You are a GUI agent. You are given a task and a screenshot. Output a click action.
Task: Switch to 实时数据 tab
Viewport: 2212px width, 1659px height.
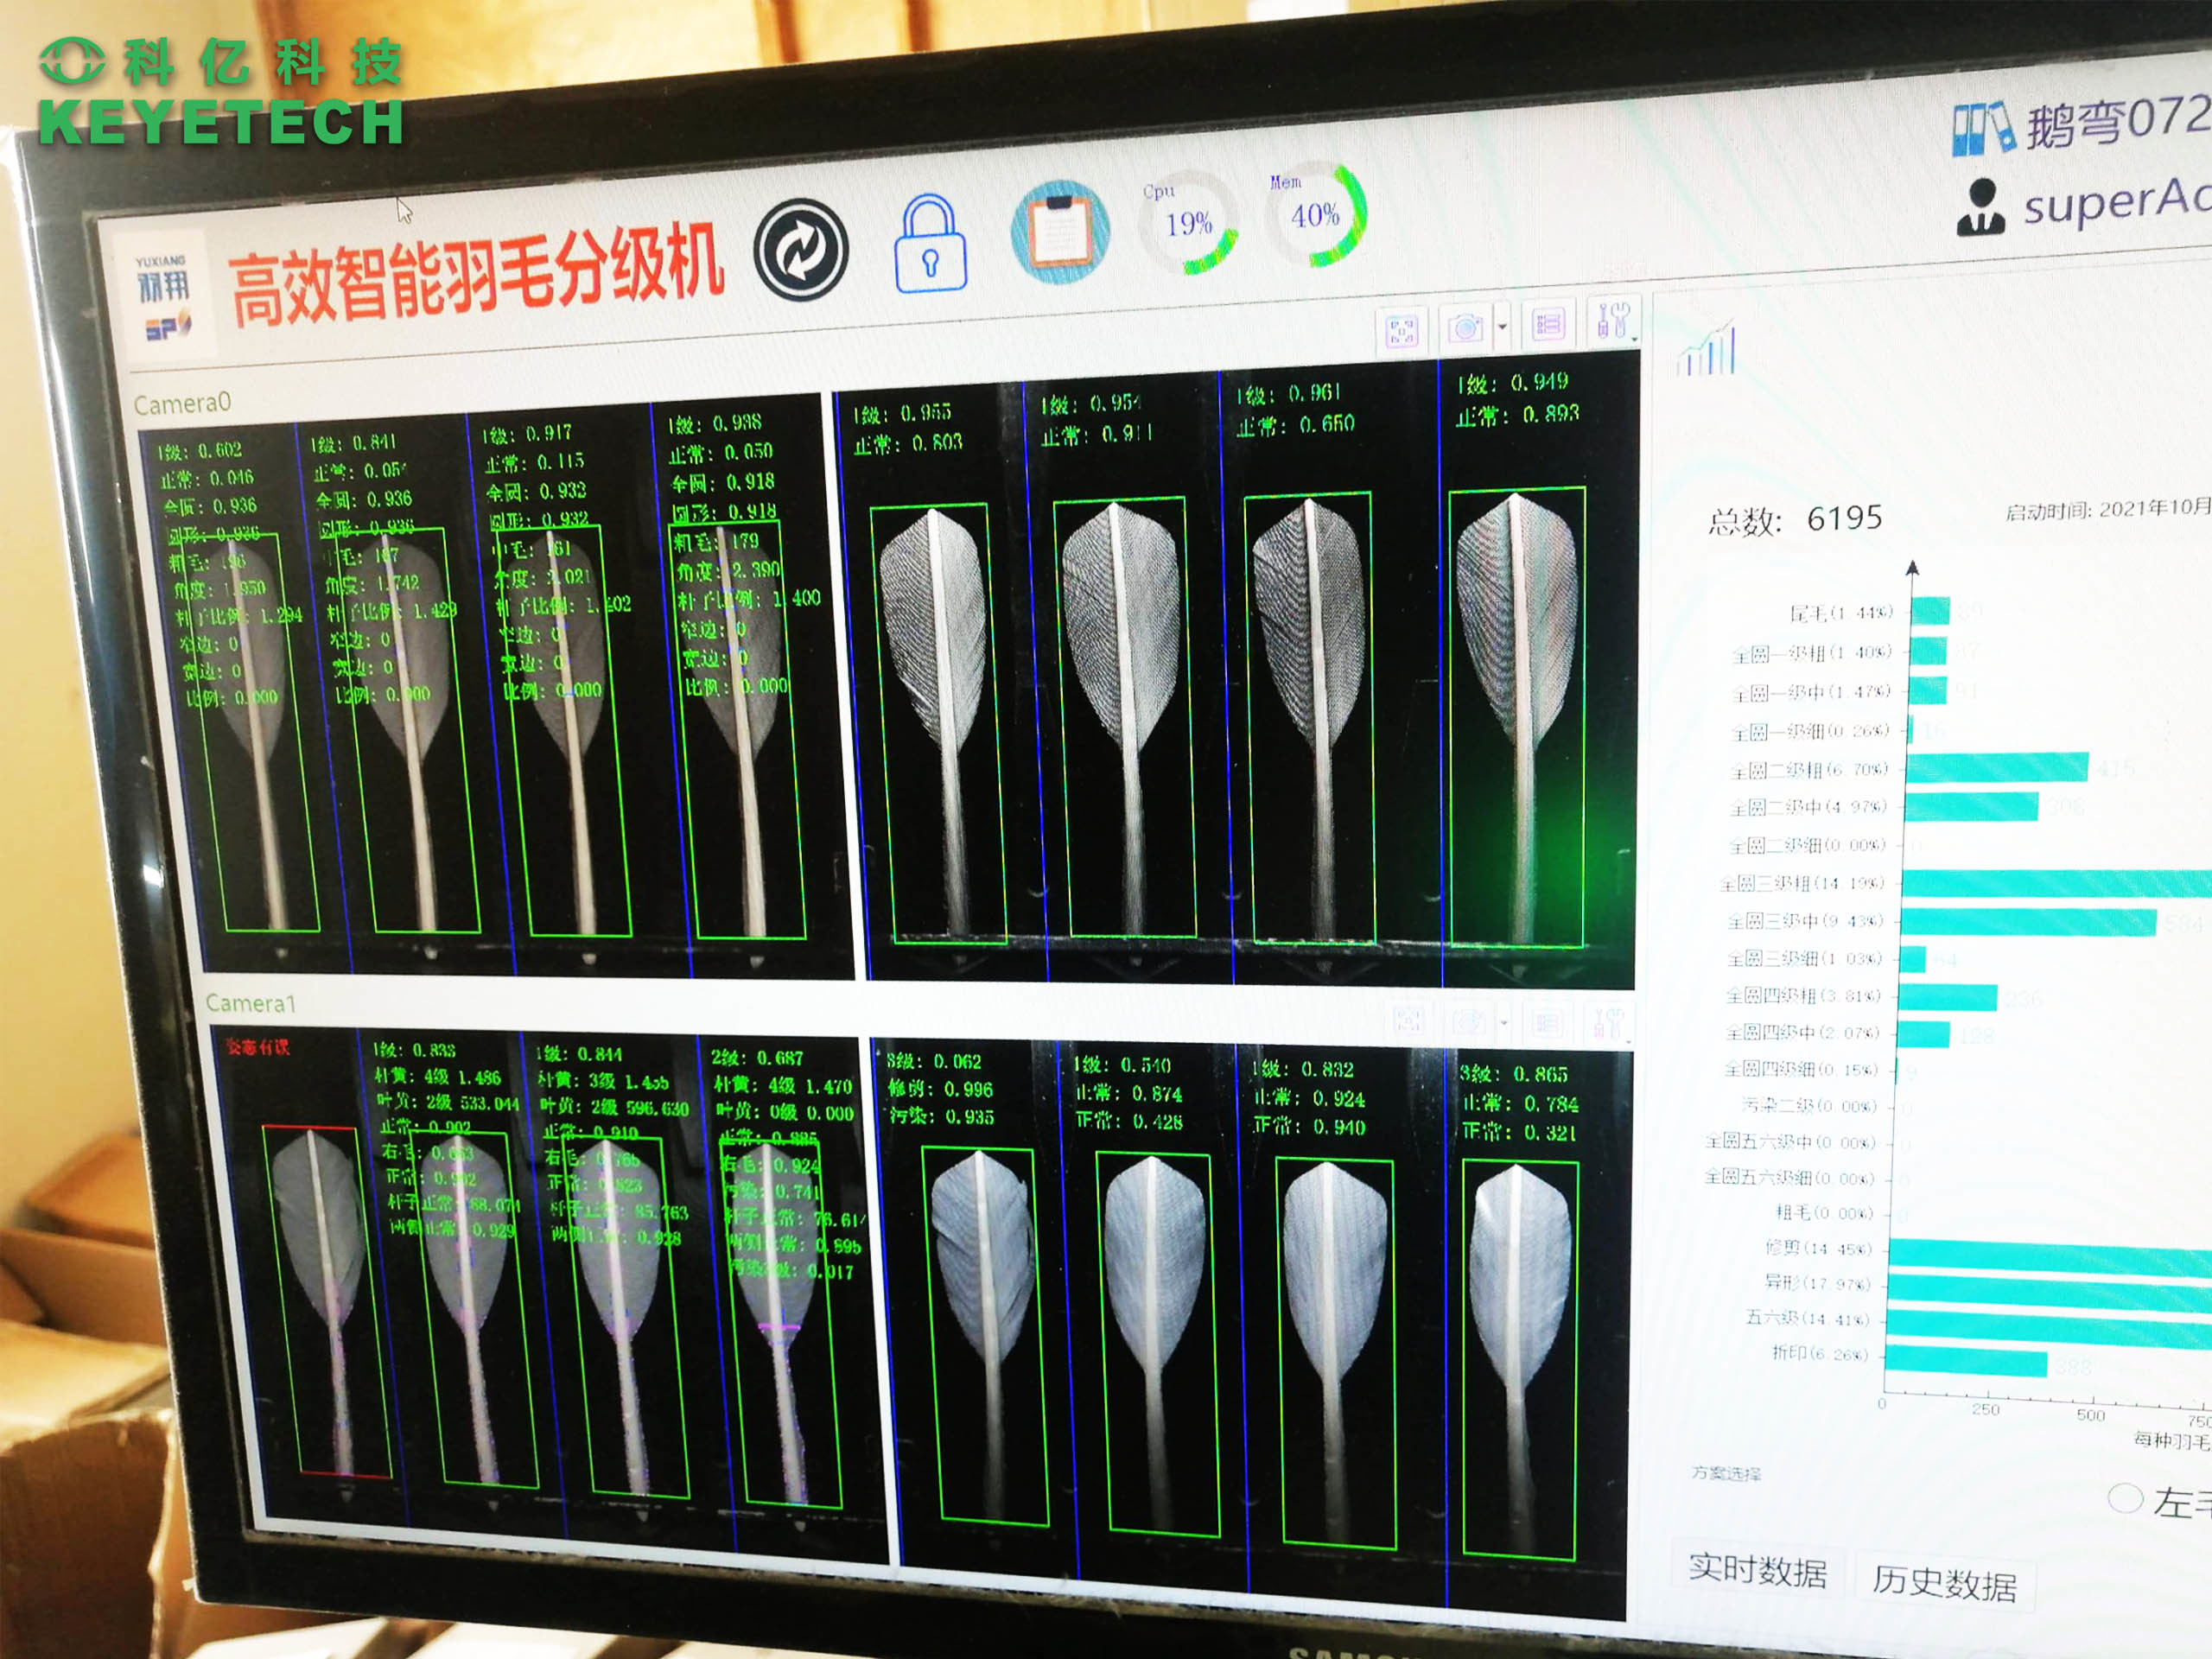tap(1757, 1569)
